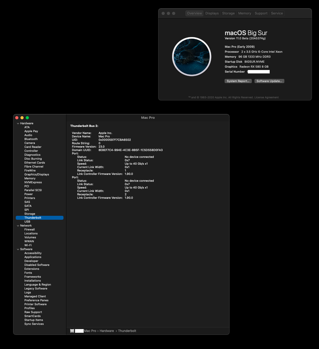
Task: Collapse the Software section chevron
Action: tap(18, 249)
